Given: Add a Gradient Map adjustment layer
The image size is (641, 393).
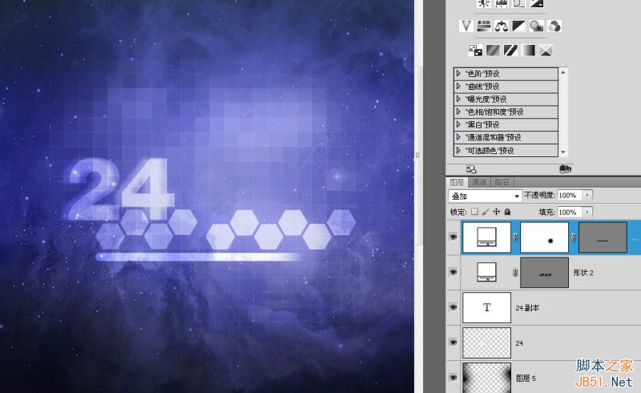Looking at the screenshot, I should pos(528,51).
